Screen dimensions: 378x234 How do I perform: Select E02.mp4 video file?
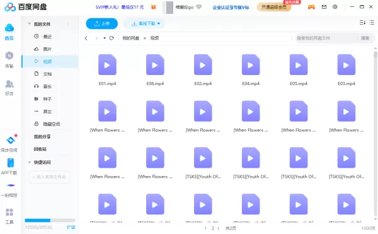point(203,70)
